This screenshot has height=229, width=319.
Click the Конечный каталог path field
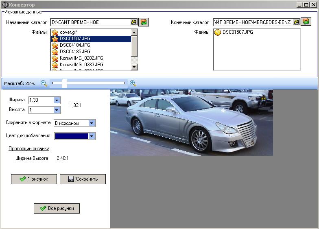253,22
